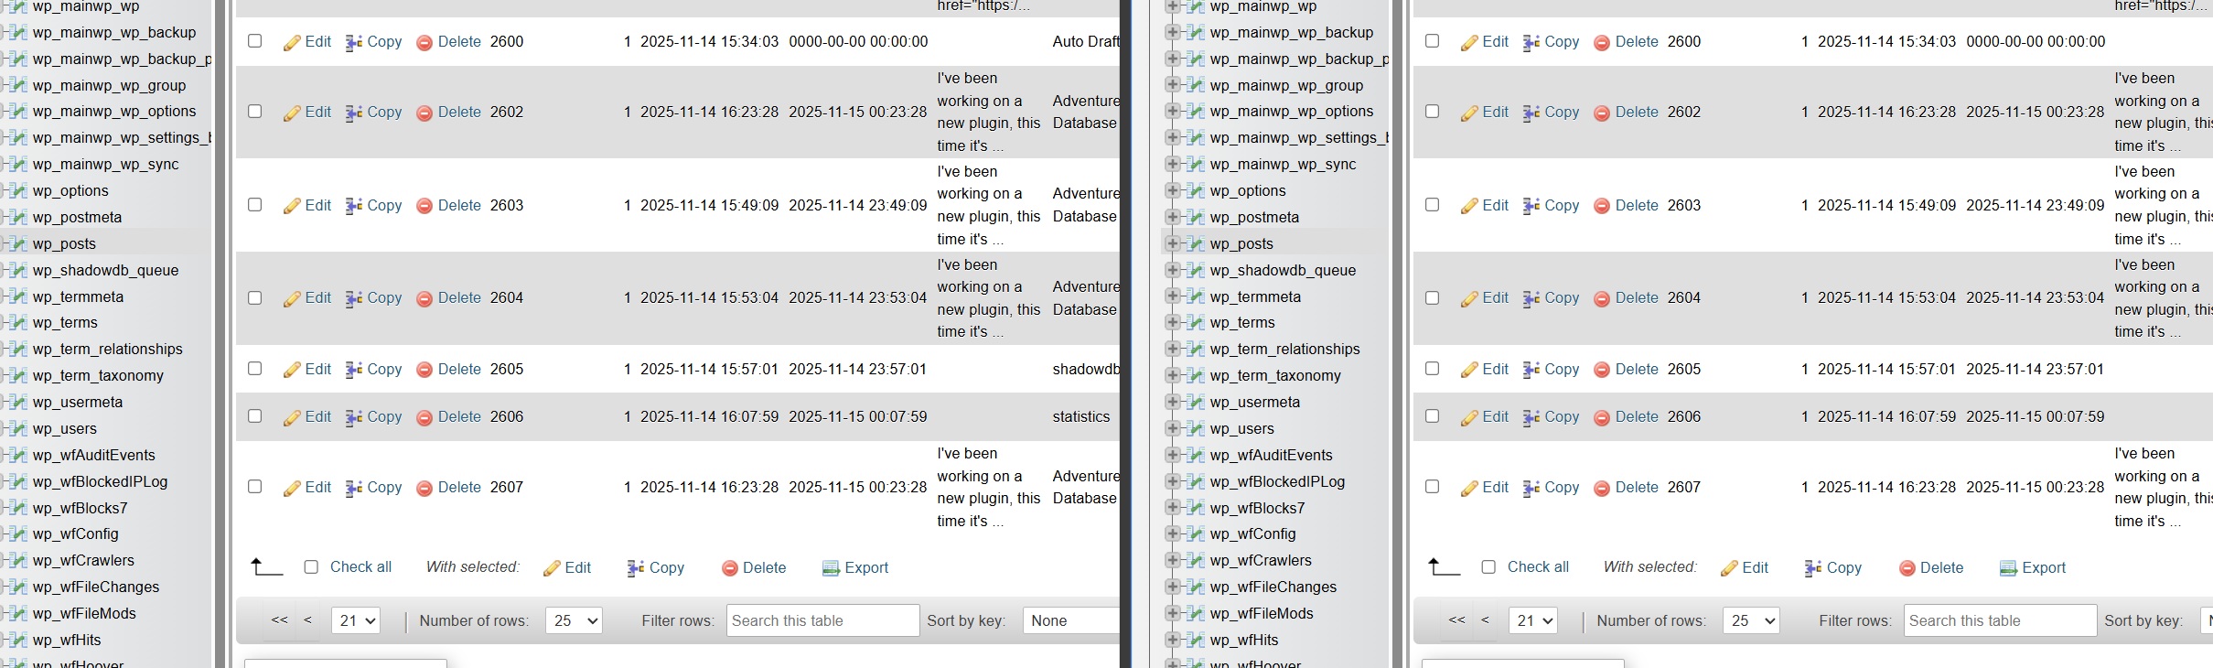This screenshot has height=668, width=2213.
Task: Click the wp_options table icon in the right sidebar
Action: (x=1195, y=190)
